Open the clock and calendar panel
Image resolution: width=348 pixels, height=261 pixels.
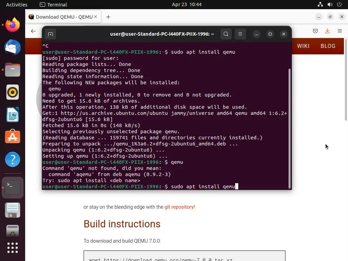pos(187,4)
